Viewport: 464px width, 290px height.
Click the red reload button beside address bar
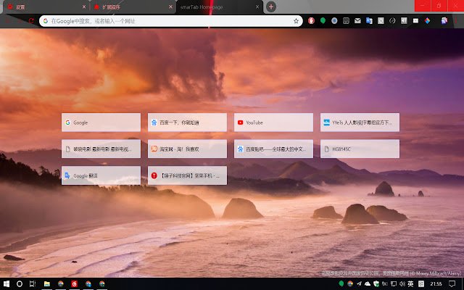point(31,21)
